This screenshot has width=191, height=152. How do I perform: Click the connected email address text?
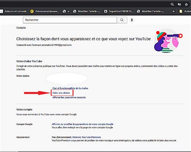56,45
